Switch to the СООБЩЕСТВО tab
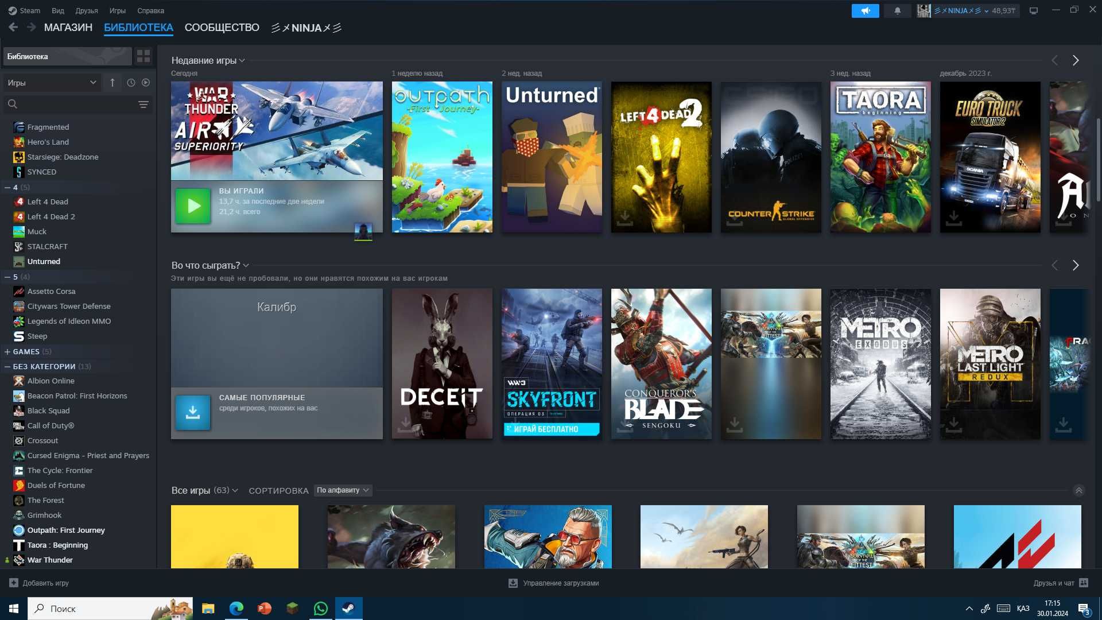 click(x=222, y=28)
